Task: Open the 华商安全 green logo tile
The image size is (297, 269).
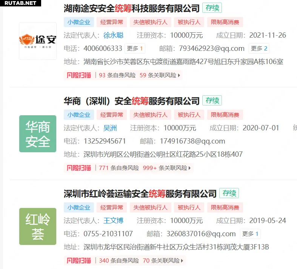Action: click(x=38, y=134)
